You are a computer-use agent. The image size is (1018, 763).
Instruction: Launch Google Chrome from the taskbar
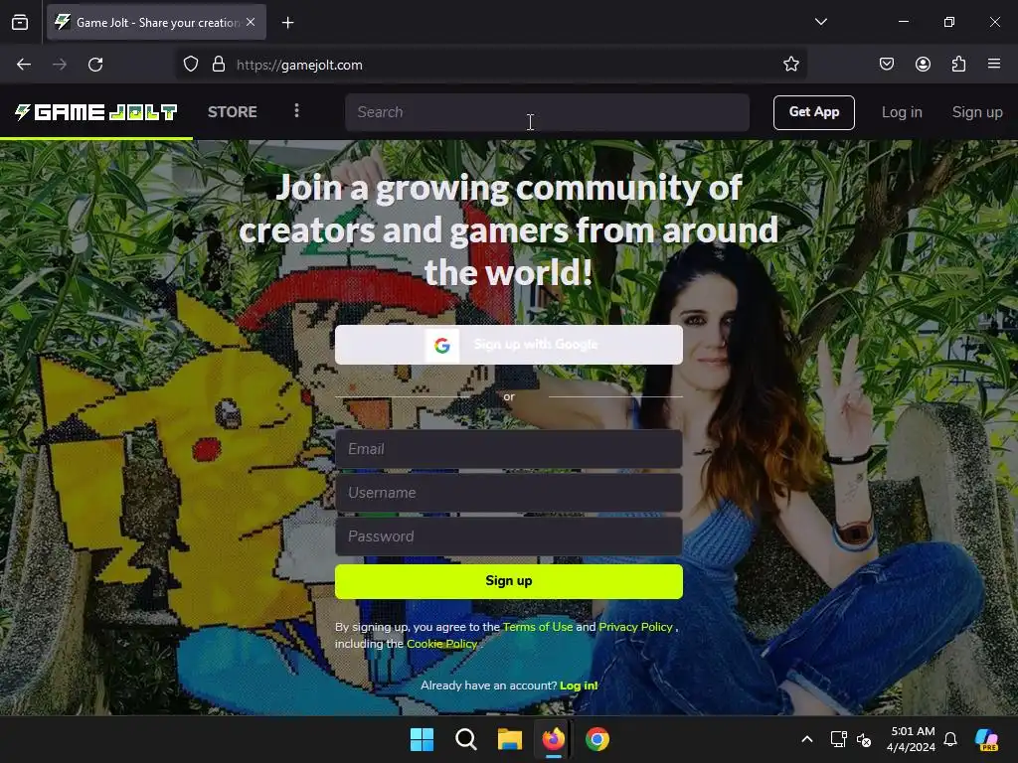597,739
